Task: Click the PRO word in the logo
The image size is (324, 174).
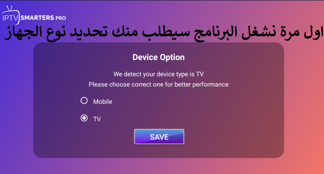Action: (x=59, y=18)
